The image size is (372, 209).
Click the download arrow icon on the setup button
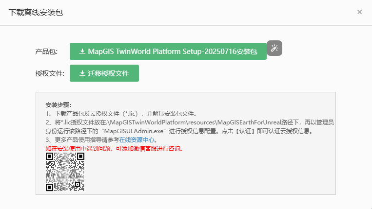pos(82,52)
